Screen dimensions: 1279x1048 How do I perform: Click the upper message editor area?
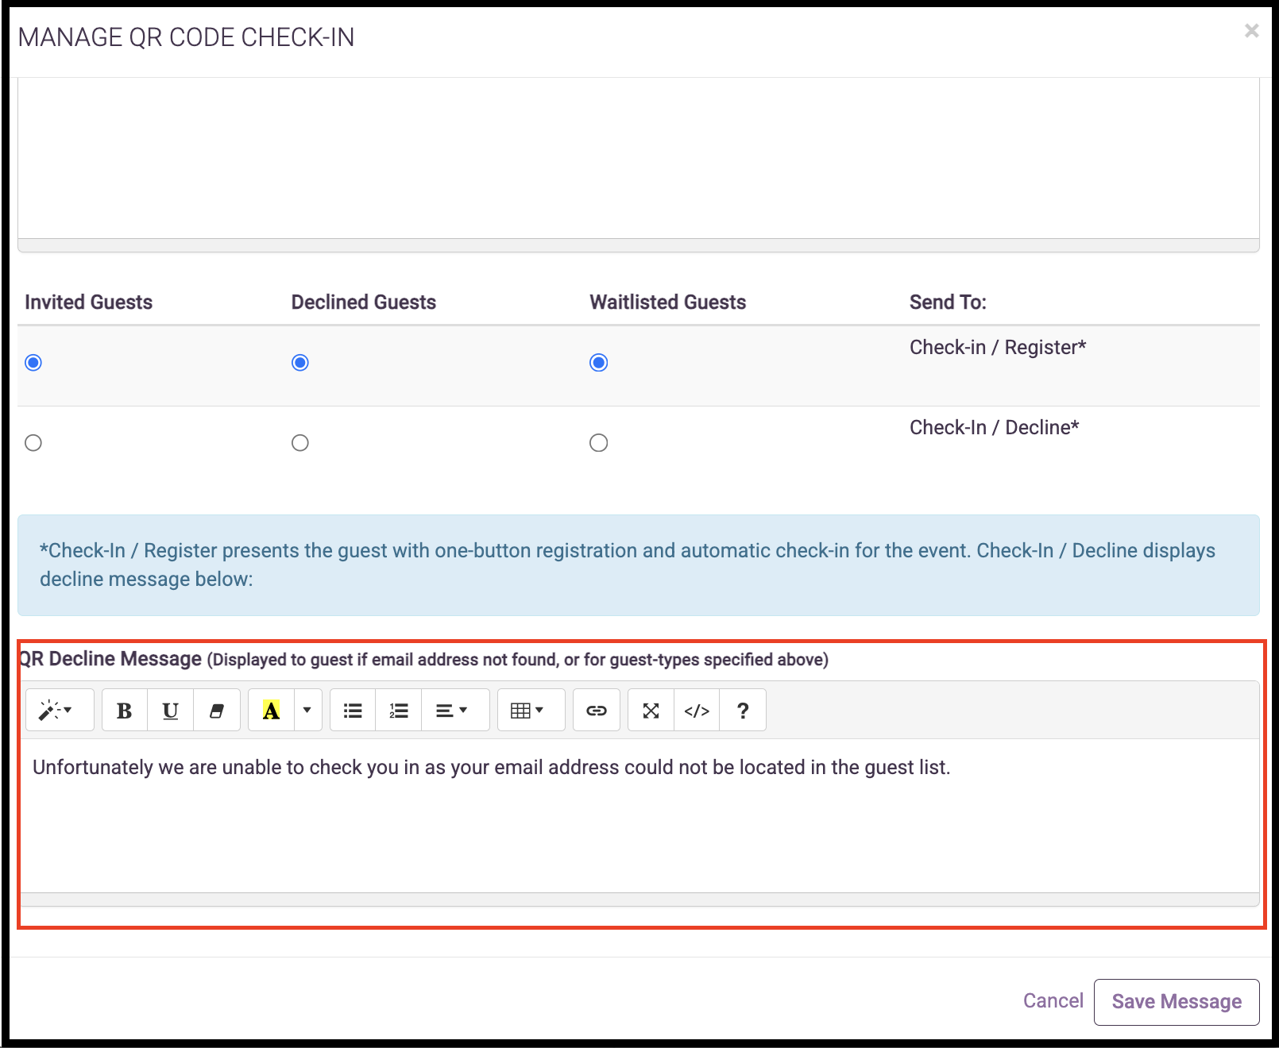coord(639,158)
